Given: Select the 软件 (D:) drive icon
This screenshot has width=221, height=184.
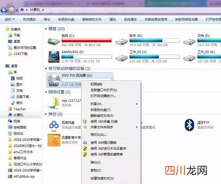Looking at the screenshot, I should coord(122,42).
